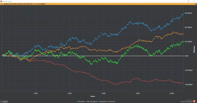Toggle the Non Showdown legend entry
Viewport: 197px width, 103px height.
click(91, 102)
